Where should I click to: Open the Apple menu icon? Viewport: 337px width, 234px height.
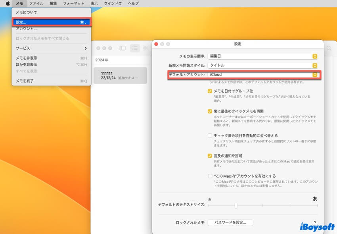(x=8, y=3)
